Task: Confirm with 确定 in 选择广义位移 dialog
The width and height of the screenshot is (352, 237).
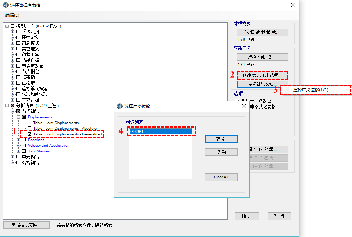Action: click(x=221, y=139)
